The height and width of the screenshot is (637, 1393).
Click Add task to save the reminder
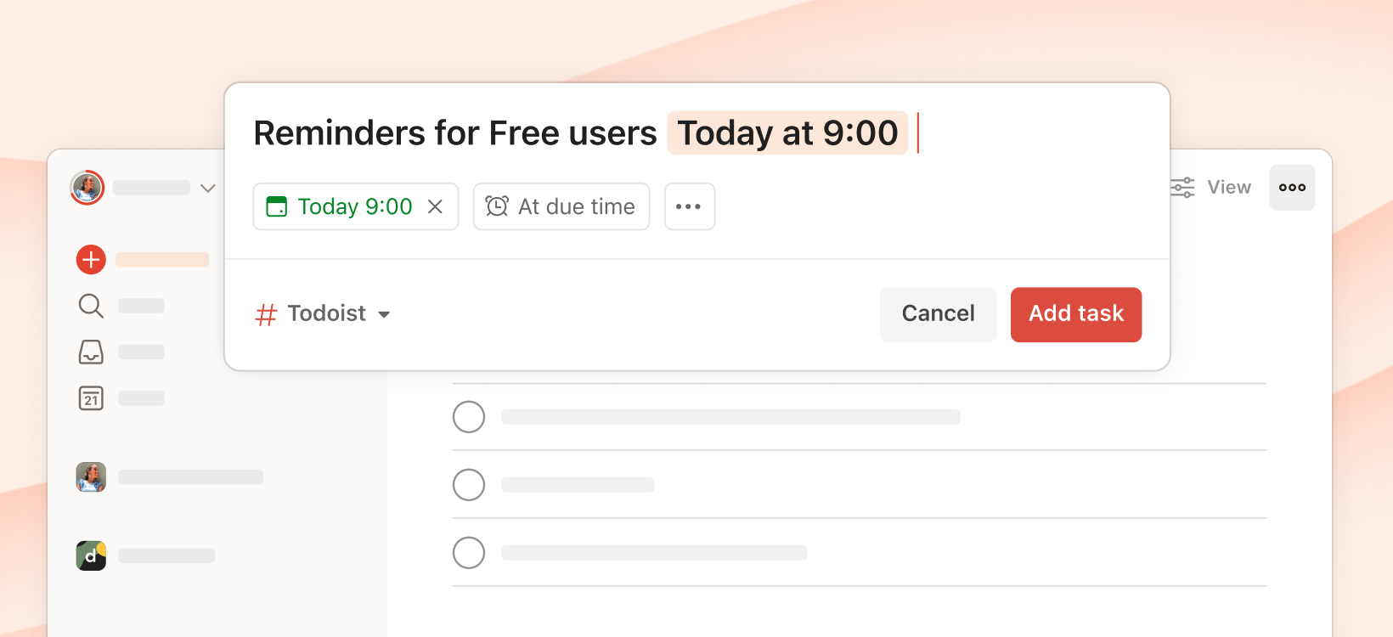point(1075,314)
